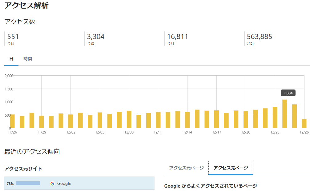Click the bar above 11/29

[x=41, y=122]
